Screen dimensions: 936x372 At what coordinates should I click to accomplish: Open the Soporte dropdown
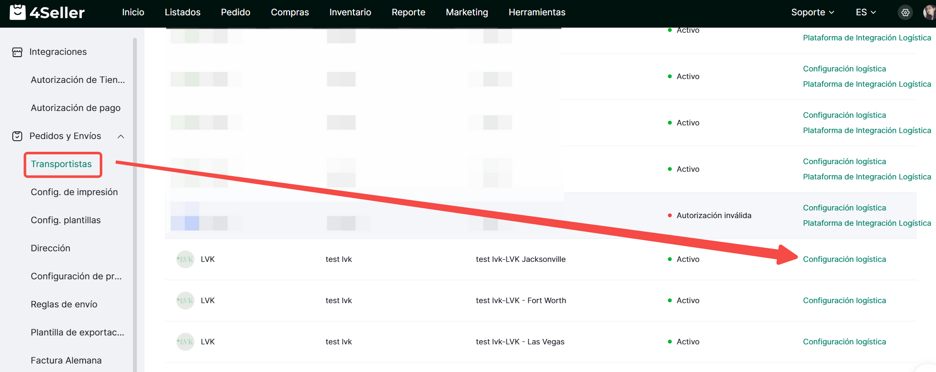[812, 12]
